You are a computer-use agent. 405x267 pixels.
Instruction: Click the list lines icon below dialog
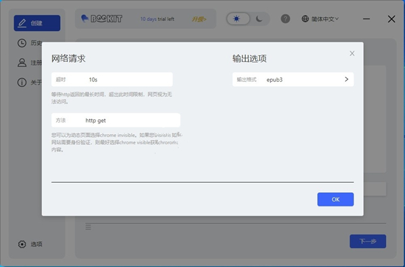click(88, 227)
